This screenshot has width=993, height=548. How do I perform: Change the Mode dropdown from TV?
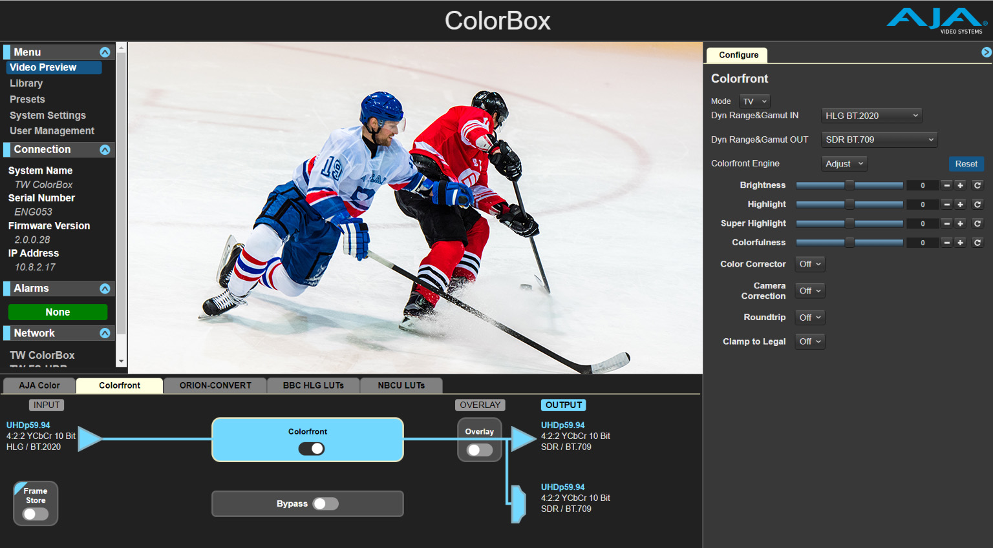[x=754, y=101]
